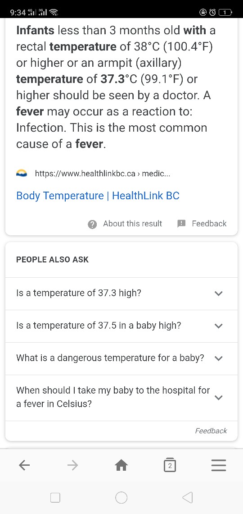Tap the Android back triangle button

[187, 497]
